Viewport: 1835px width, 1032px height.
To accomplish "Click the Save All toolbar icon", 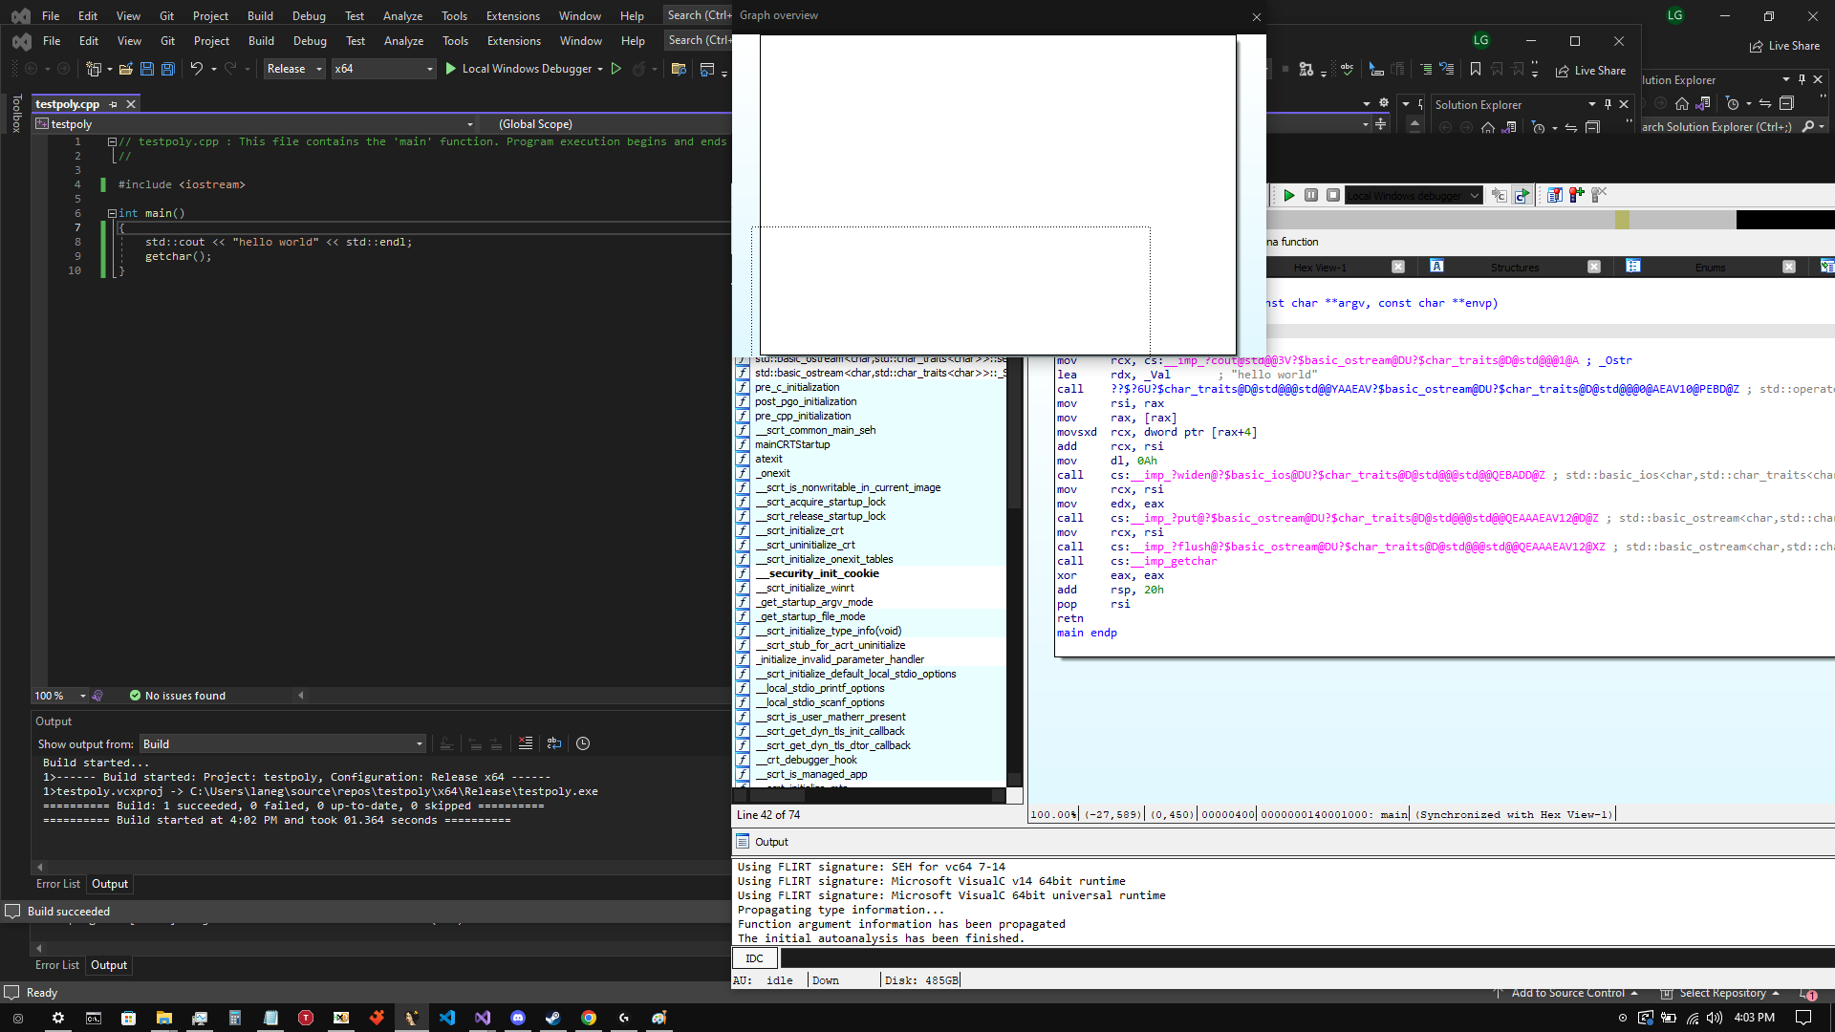I will coord(168,69).
